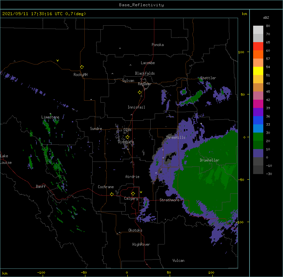Select the Stettler label
This screenshot has height=277, width=283.
coord(208,78)
